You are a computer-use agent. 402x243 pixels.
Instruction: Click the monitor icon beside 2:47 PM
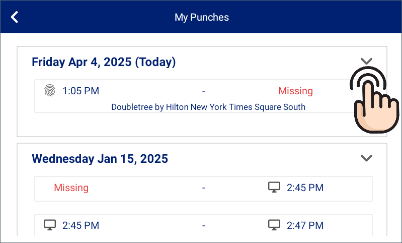[x=274, y=225]
